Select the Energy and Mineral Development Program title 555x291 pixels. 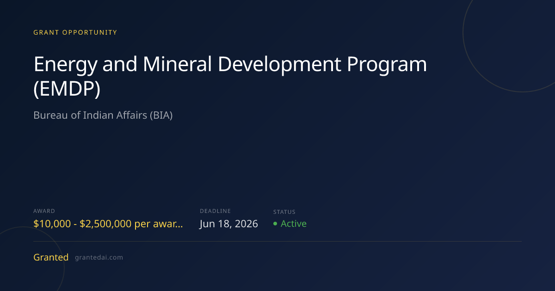(x=230, y=76)
